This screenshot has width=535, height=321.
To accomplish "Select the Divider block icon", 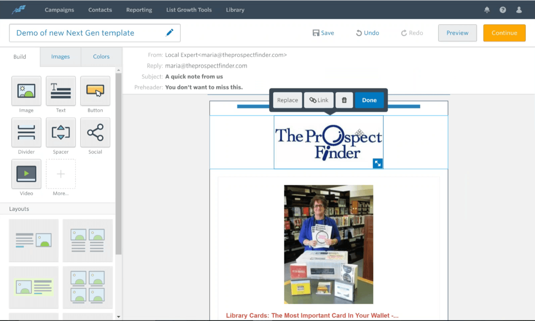I will 26,132.
